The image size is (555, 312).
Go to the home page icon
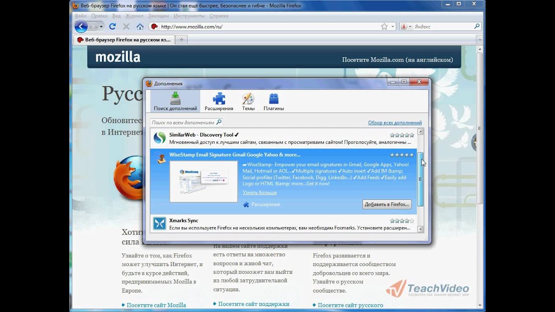pos(140,26)
